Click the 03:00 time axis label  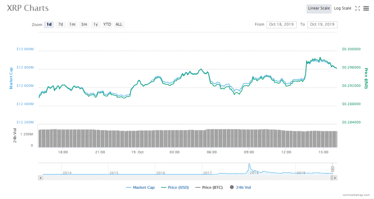click(x=175, y=152)
